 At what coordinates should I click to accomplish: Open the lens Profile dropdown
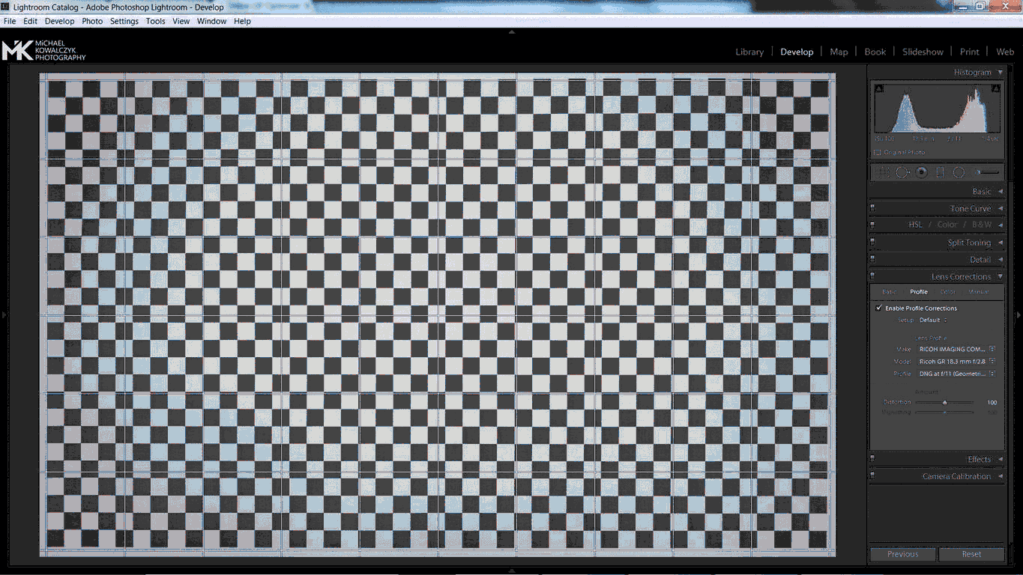[957, 374]
